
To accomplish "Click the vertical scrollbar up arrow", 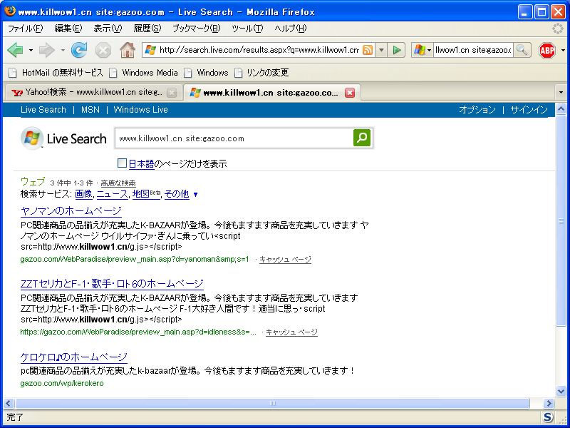I will (x=561, y=108).
